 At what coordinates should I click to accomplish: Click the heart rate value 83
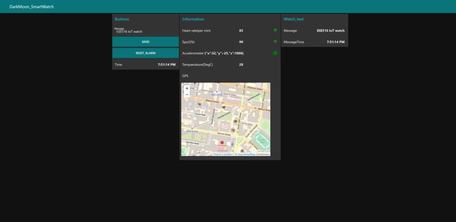pyautogui.click(x=241, y=31)
